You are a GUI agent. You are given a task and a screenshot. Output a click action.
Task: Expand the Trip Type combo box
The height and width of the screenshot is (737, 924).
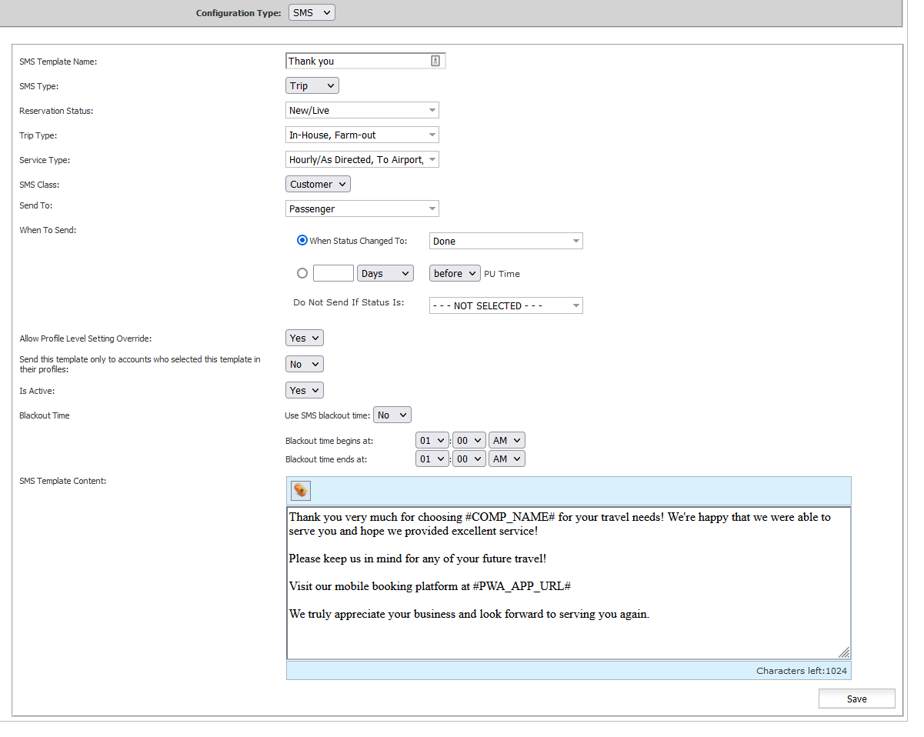362,135
